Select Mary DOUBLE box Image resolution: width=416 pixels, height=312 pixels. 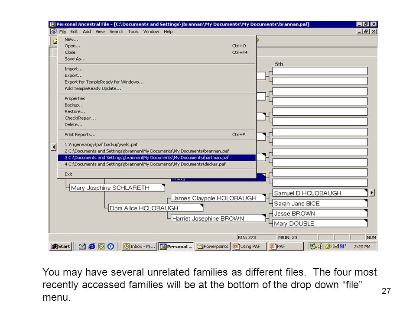pyautogui.click(x=320, y=224)
